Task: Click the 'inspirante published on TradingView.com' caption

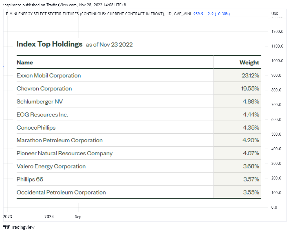Action: 40,5
